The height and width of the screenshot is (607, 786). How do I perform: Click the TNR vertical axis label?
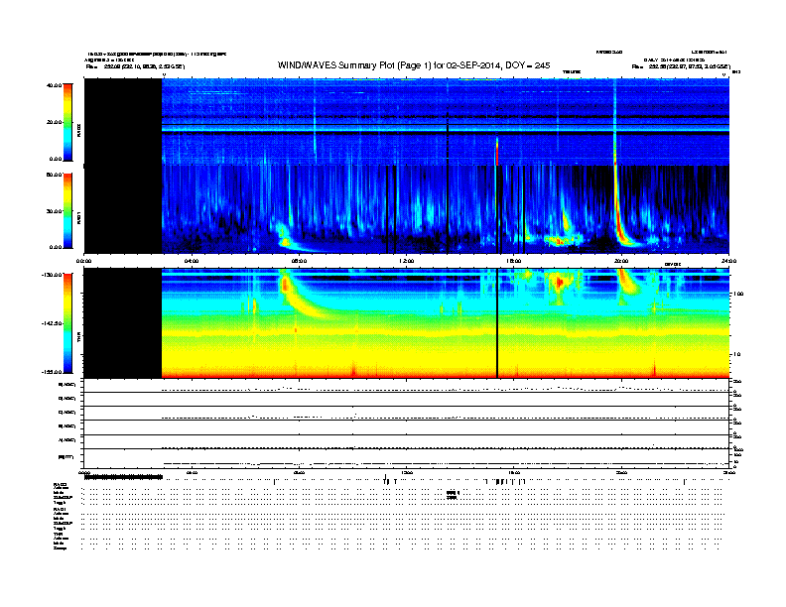click(x=78, y=338)
